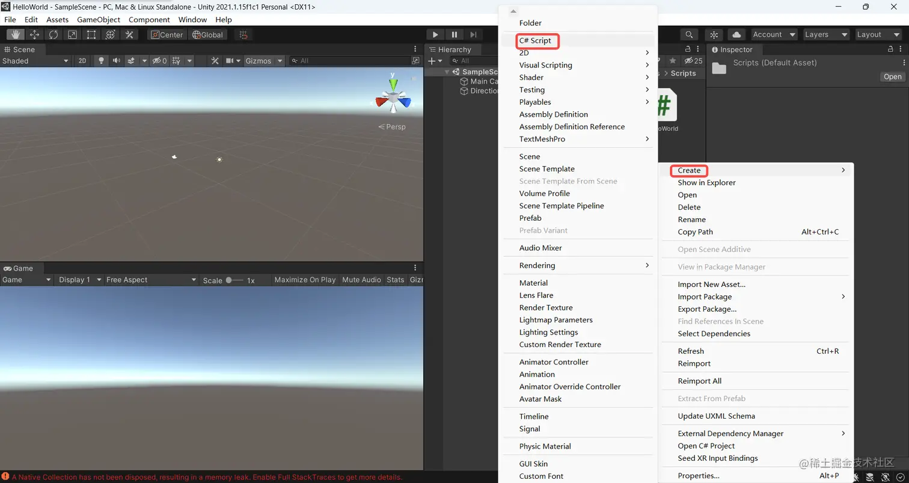Select the Rotate tool

(x=54, y=35)
